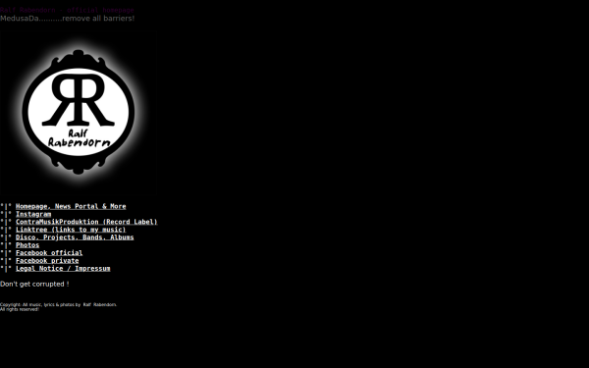This screenshot has width=589, height=368.
Task: Visit ContraMusikProduktion (Record Label) link
Action: click(86, 222)
